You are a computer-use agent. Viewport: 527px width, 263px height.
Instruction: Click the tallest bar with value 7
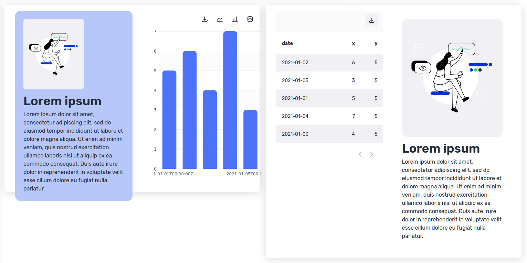point(230,100)
